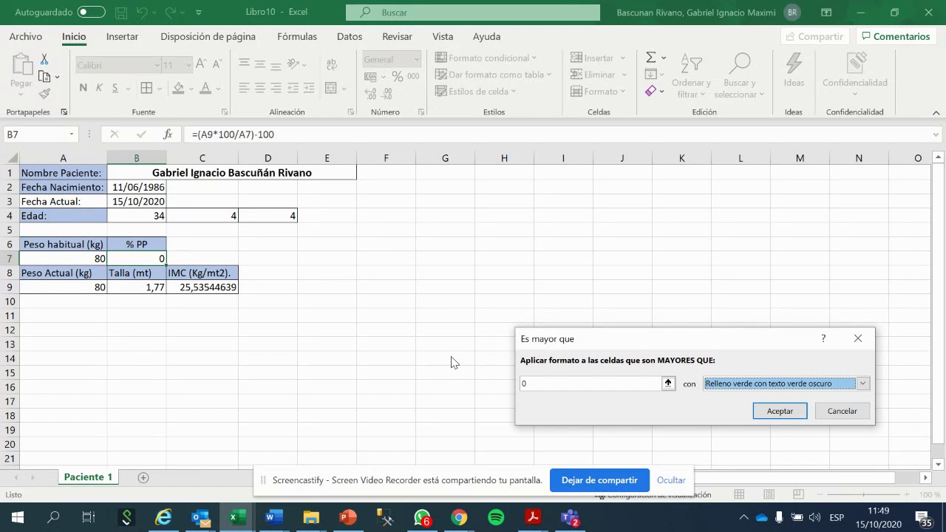Screen dimensions: 946x532
Task: Click Dejar de compartir button
Action: [599, 480]
